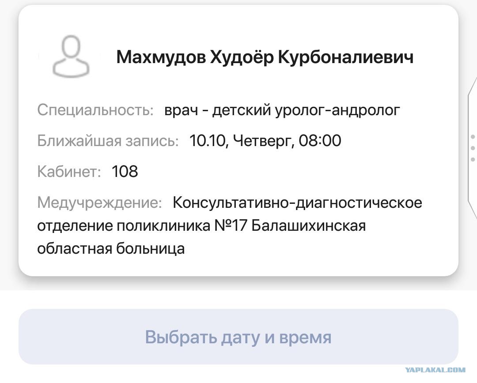Click the time '08:00' in nearest appointment
Image resolution: width=477 pixels, height=383 pixels.
pyautogui.click(x=320, y=141)
